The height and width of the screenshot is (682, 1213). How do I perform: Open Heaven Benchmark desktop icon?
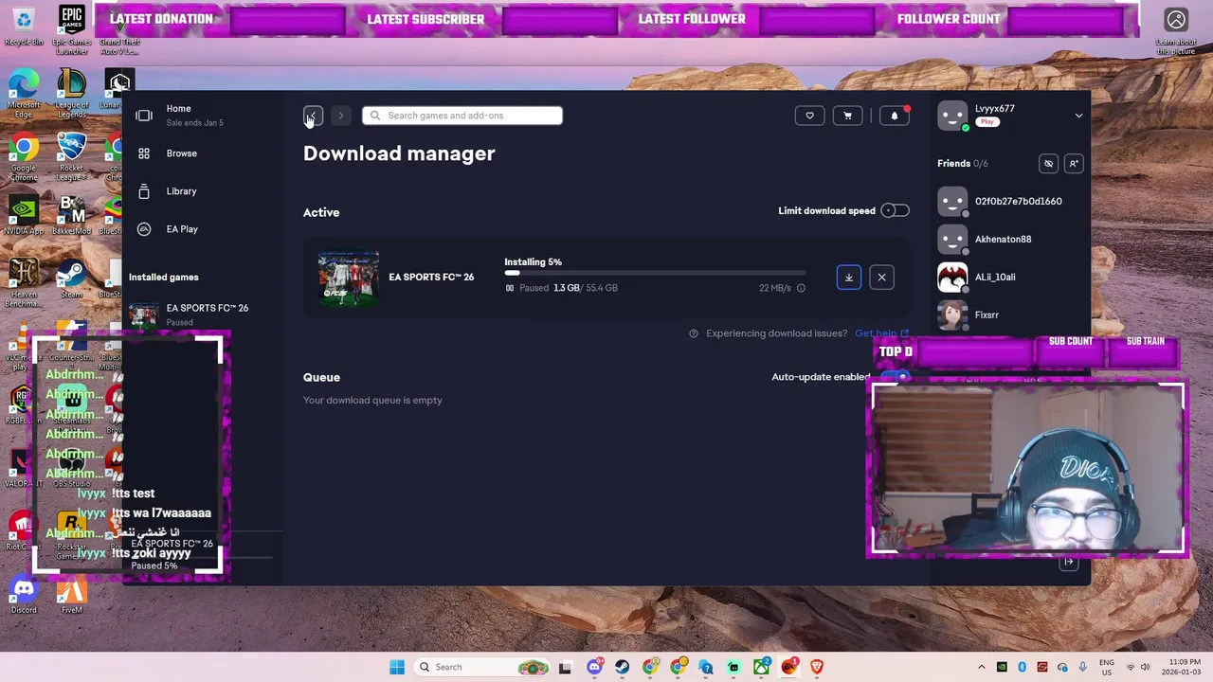tap(24, 282)
